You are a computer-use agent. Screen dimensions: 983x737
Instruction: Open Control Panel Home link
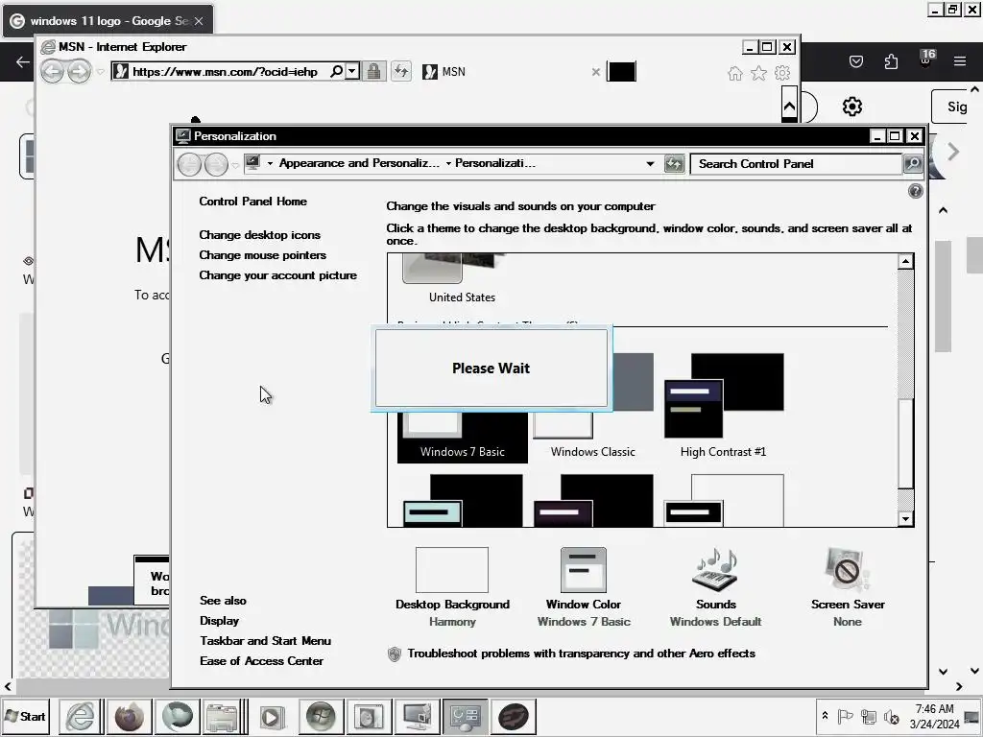point(252,202)
